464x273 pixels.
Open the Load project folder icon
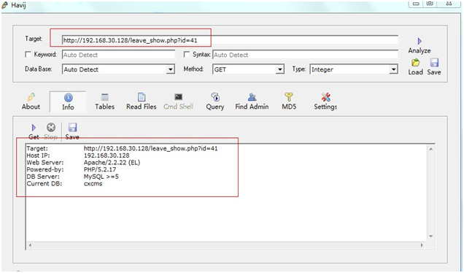tap(415, 63)
